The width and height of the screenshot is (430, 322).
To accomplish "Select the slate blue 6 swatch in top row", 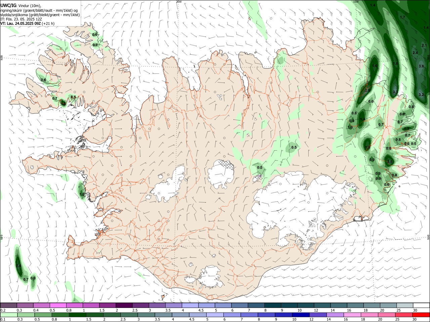I will pyautogui.click(x=240, y=306).
